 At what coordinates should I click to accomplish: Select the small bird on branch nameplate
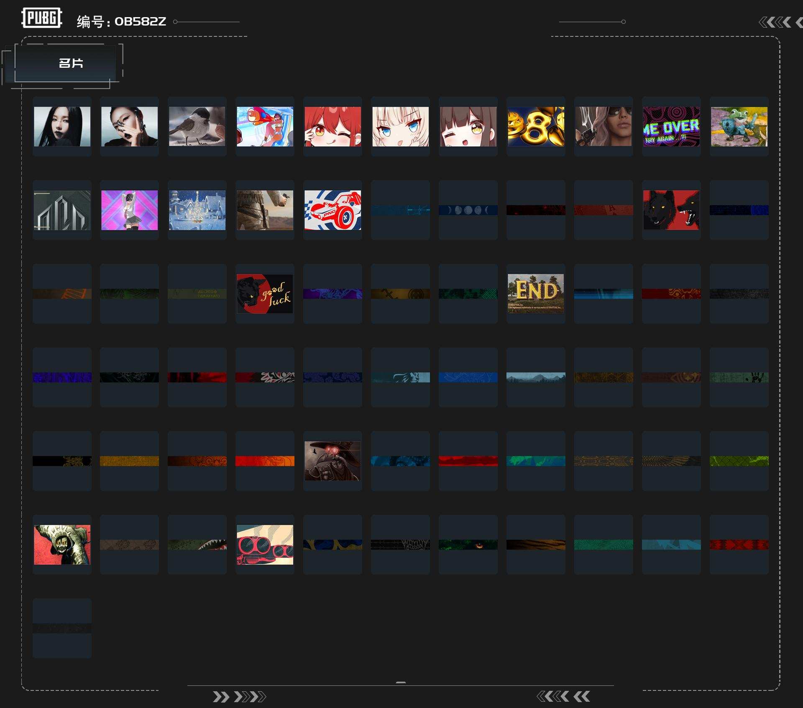[197, 126]
